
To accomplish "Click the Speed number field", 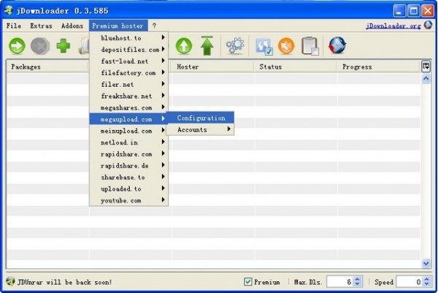I will [x=410, y=282].
